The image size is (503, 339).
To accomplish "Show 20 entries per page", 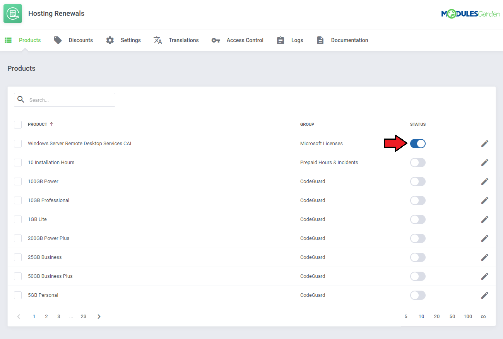I will coord(437,317).
